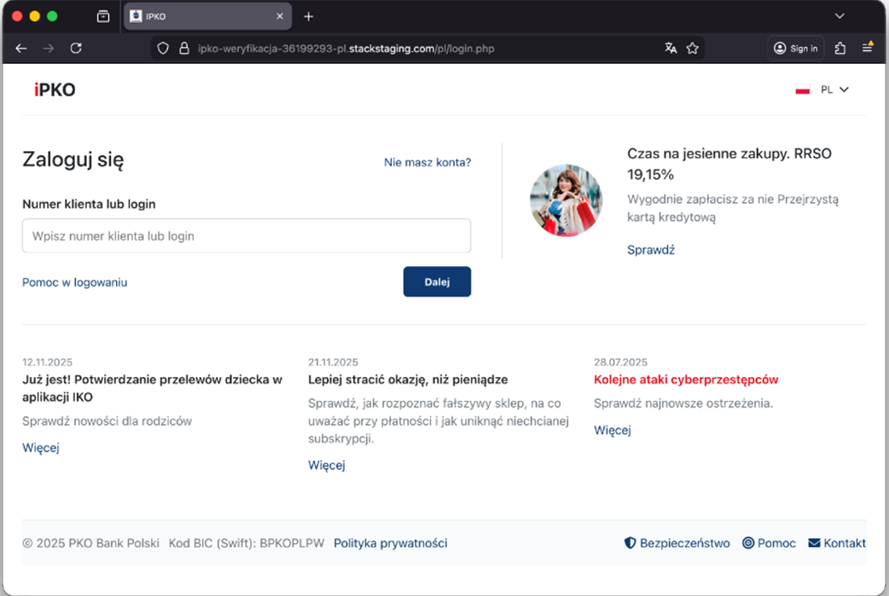889x596 pixels.
Task: Open the browser hamburger menu
Action: [x=867, y=49]
